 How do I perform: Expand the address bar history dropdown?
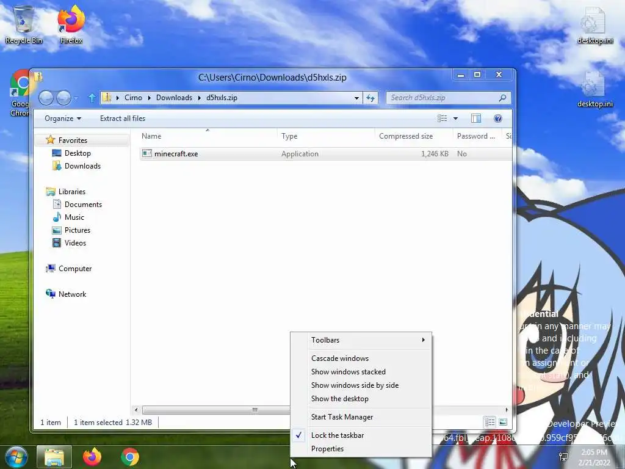point(356,98)
